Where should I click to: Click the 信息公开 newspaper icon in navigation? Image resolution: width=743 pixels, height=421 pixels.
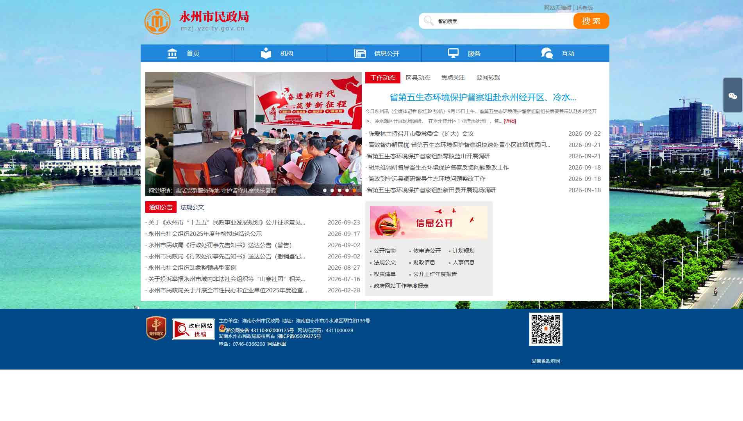[x=360, y=53]
